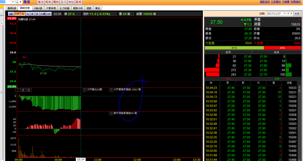Click the red 39% outer-volume bar
Viewport: 303px width, 161px height.
(282, 48)
